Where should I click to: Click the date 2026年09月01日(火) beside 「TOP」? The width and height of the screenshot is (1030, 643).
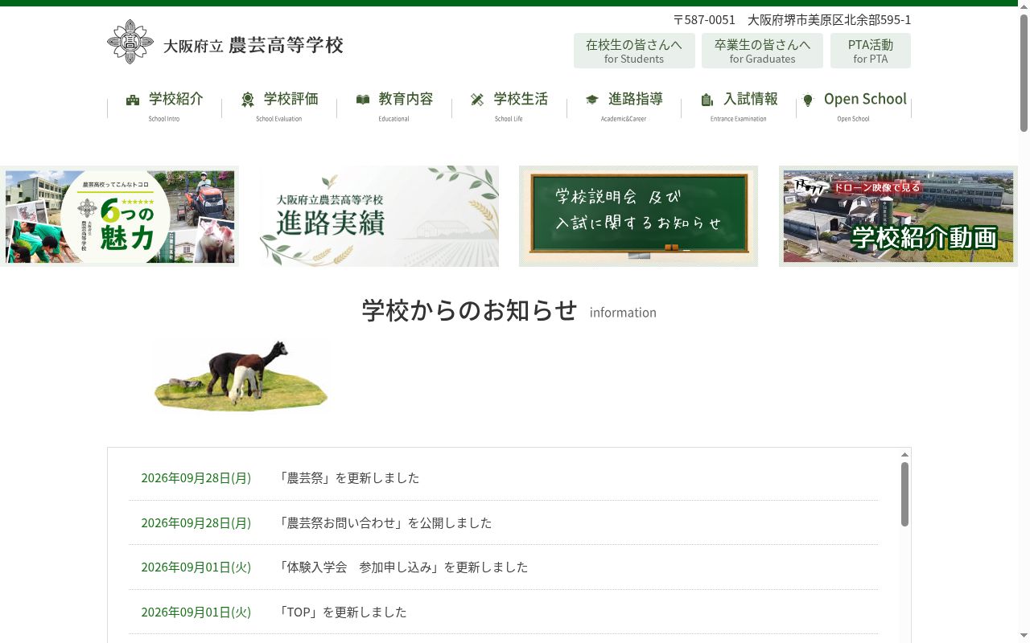tap(196, 612)
